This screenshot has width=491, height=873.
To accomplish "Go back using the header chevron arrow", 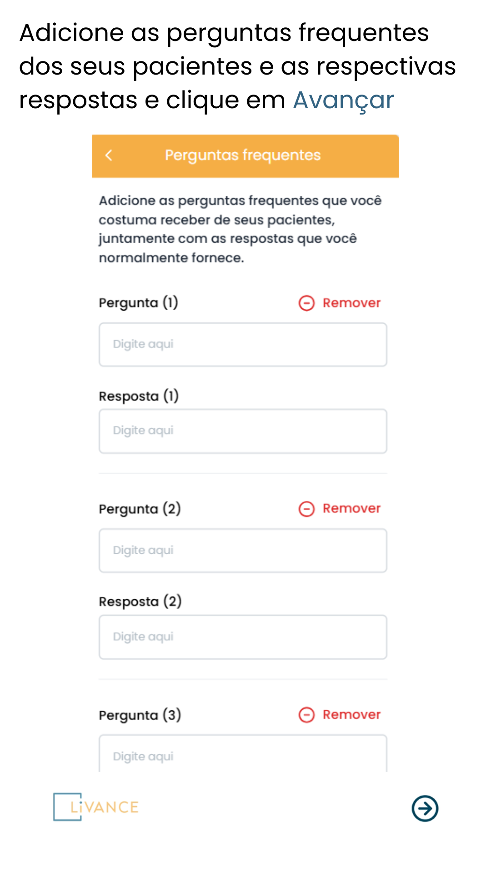I will [109, 156].
